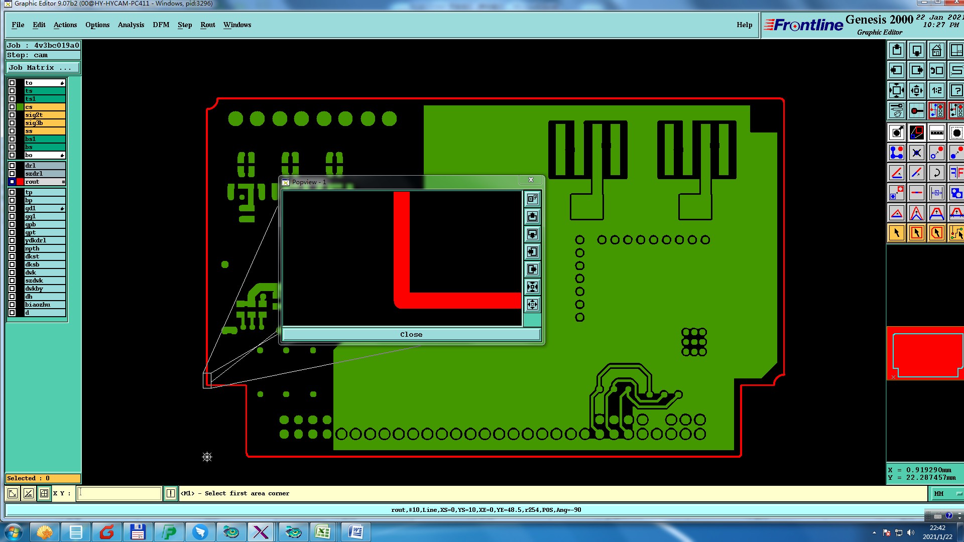Select the rotate arrow edit tool

tap(936, 173)
